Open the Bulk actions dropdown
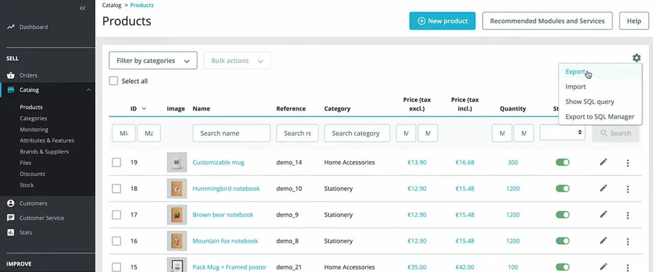This screenshot has width=653, height=272. [x=237, y=61]
